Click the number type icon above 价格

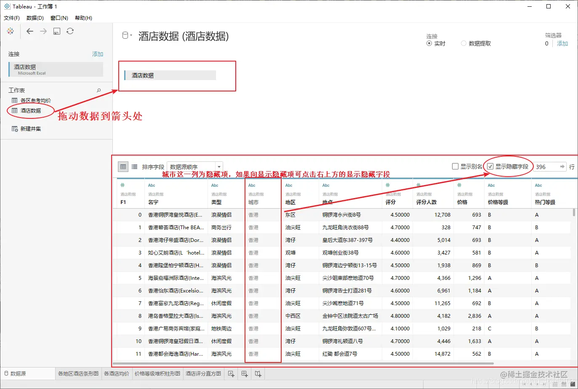coord(459,185)
